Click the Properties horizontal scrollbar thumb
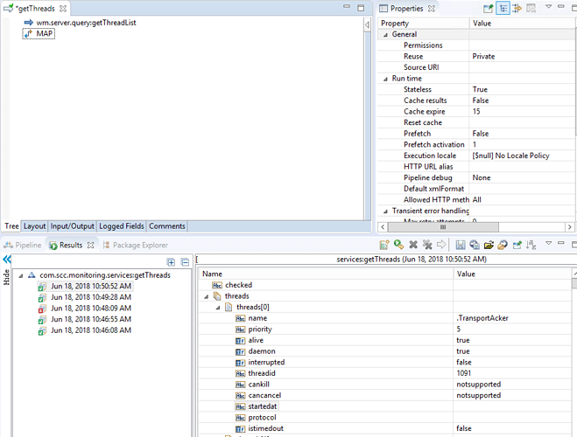The width and height of the screenshot is (577, 437). (443, 227)
